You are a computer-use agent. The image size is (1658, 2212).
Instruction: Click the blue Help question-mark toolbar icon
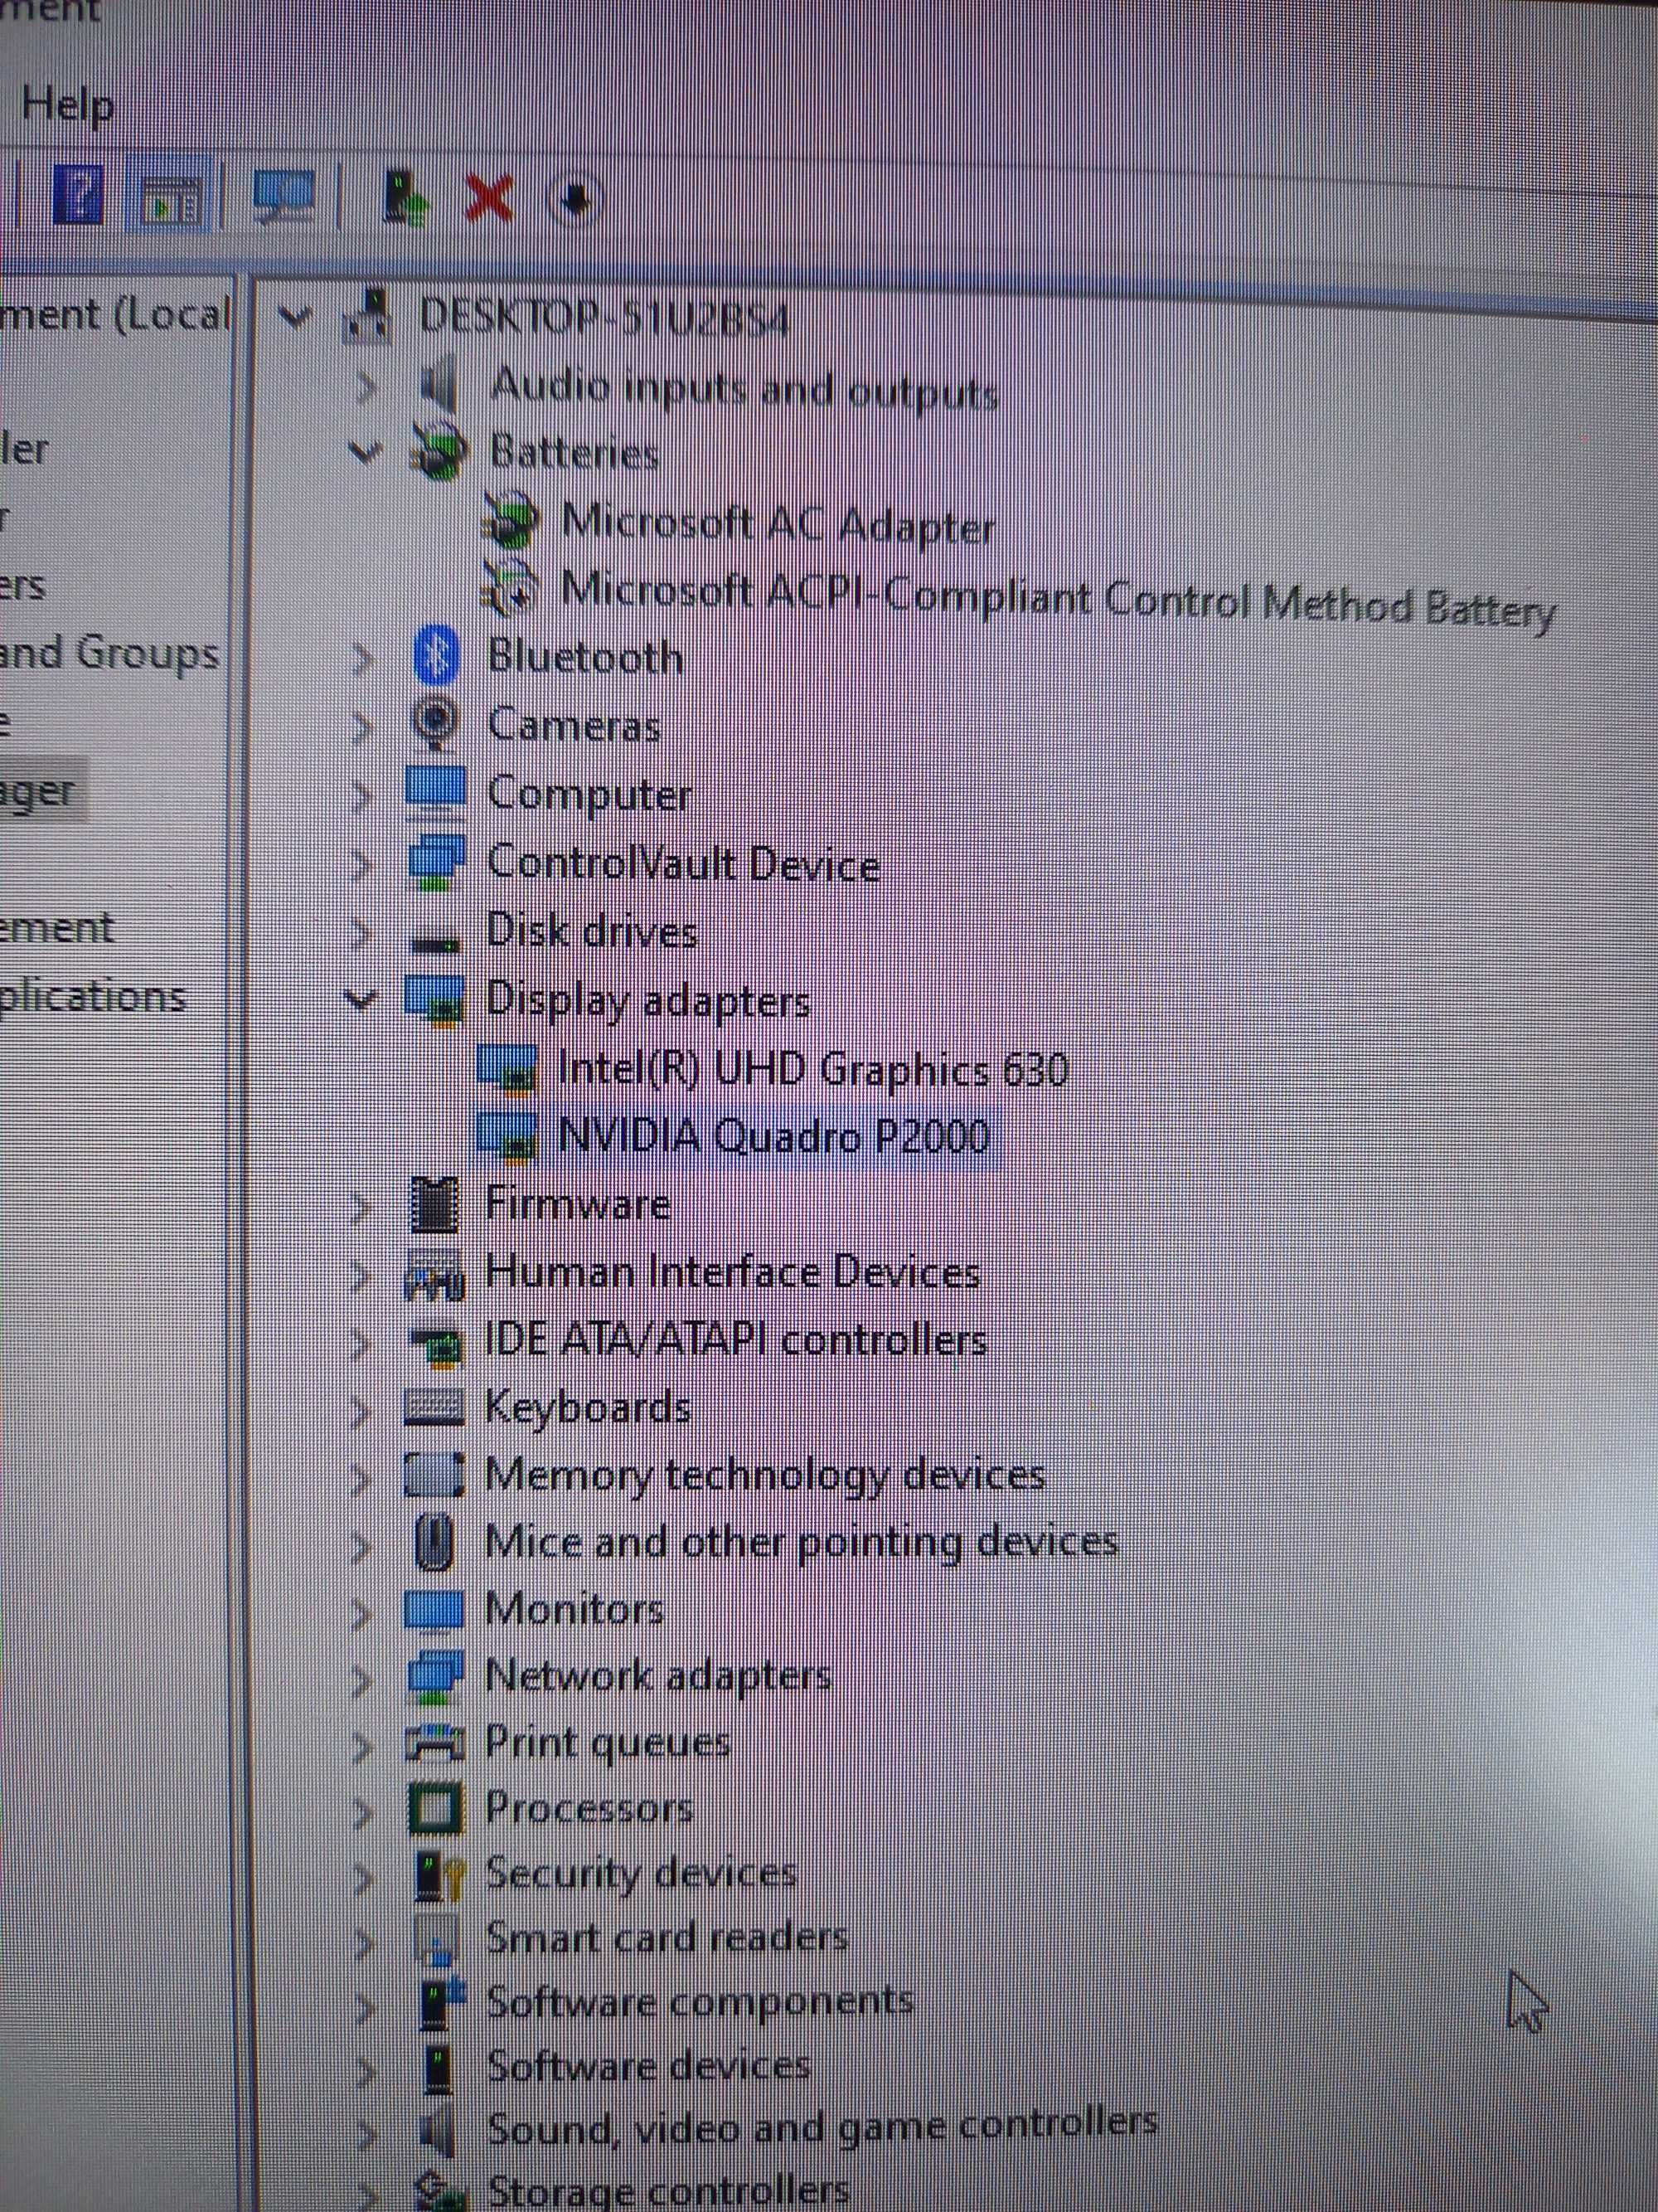(78, 193)
